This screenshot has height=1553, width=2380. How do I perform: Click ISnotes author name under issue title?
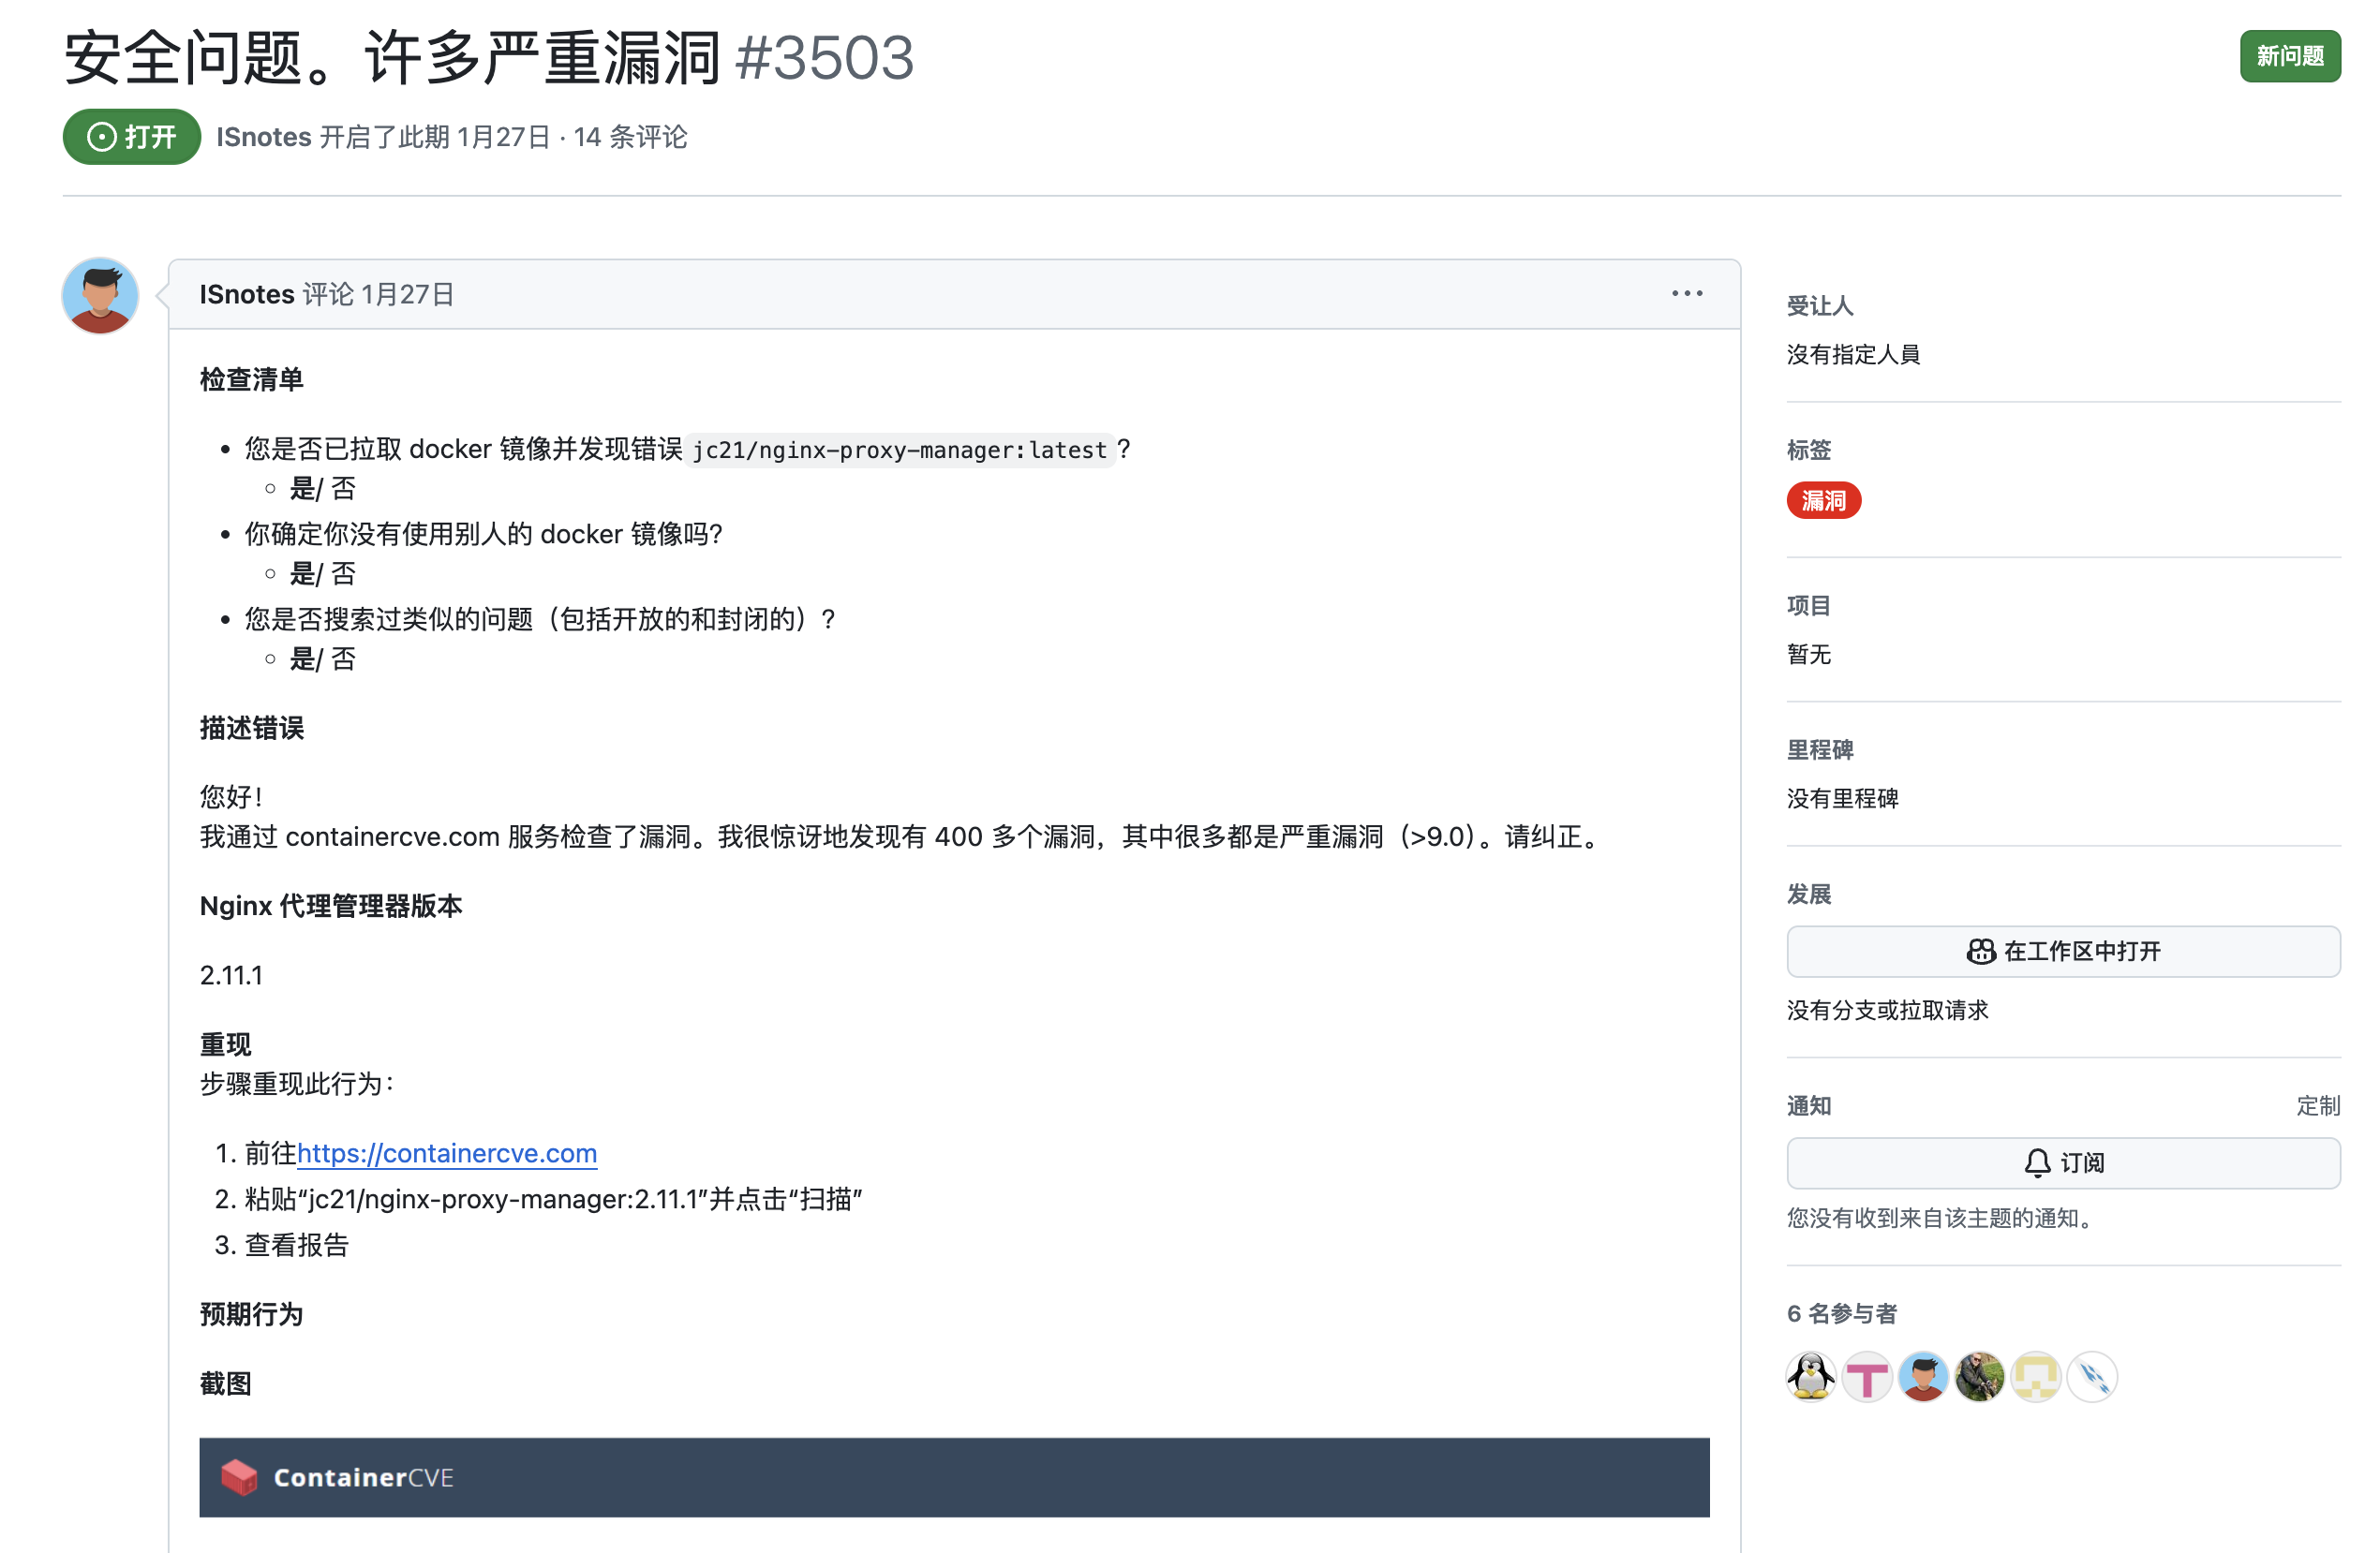coord(263,137)
